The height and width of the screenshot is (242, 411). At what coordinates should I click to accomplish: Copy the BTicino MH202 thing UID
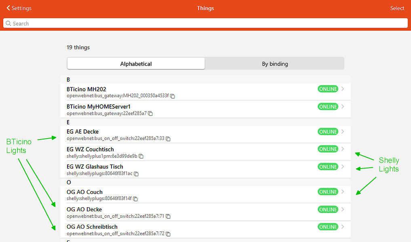point(173,97)
